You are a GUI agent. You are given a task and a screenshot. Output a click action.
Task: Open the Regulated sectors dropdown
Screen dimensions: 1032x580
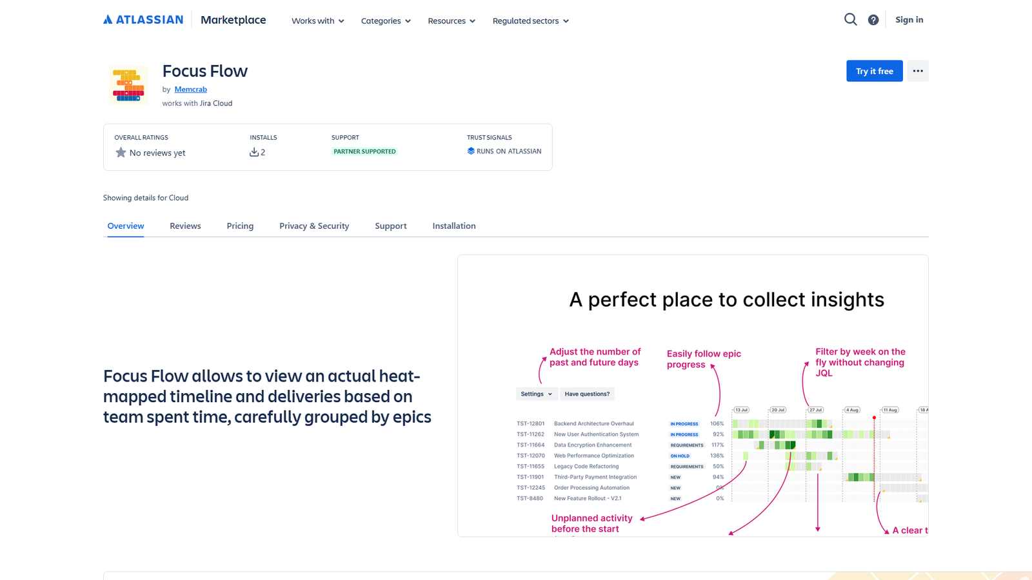[x=530, y=21]
